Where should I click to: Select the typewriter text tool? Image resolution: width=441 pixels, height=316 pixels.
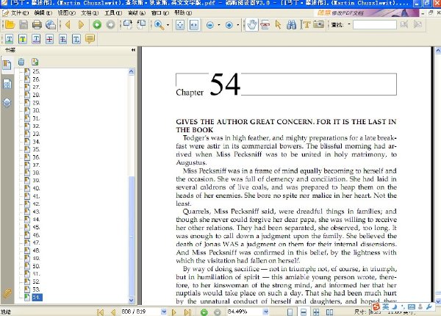[305, 25]
